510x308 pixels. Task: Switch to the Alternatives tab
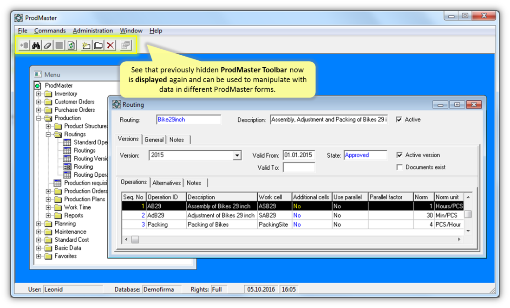click(167, 183)
